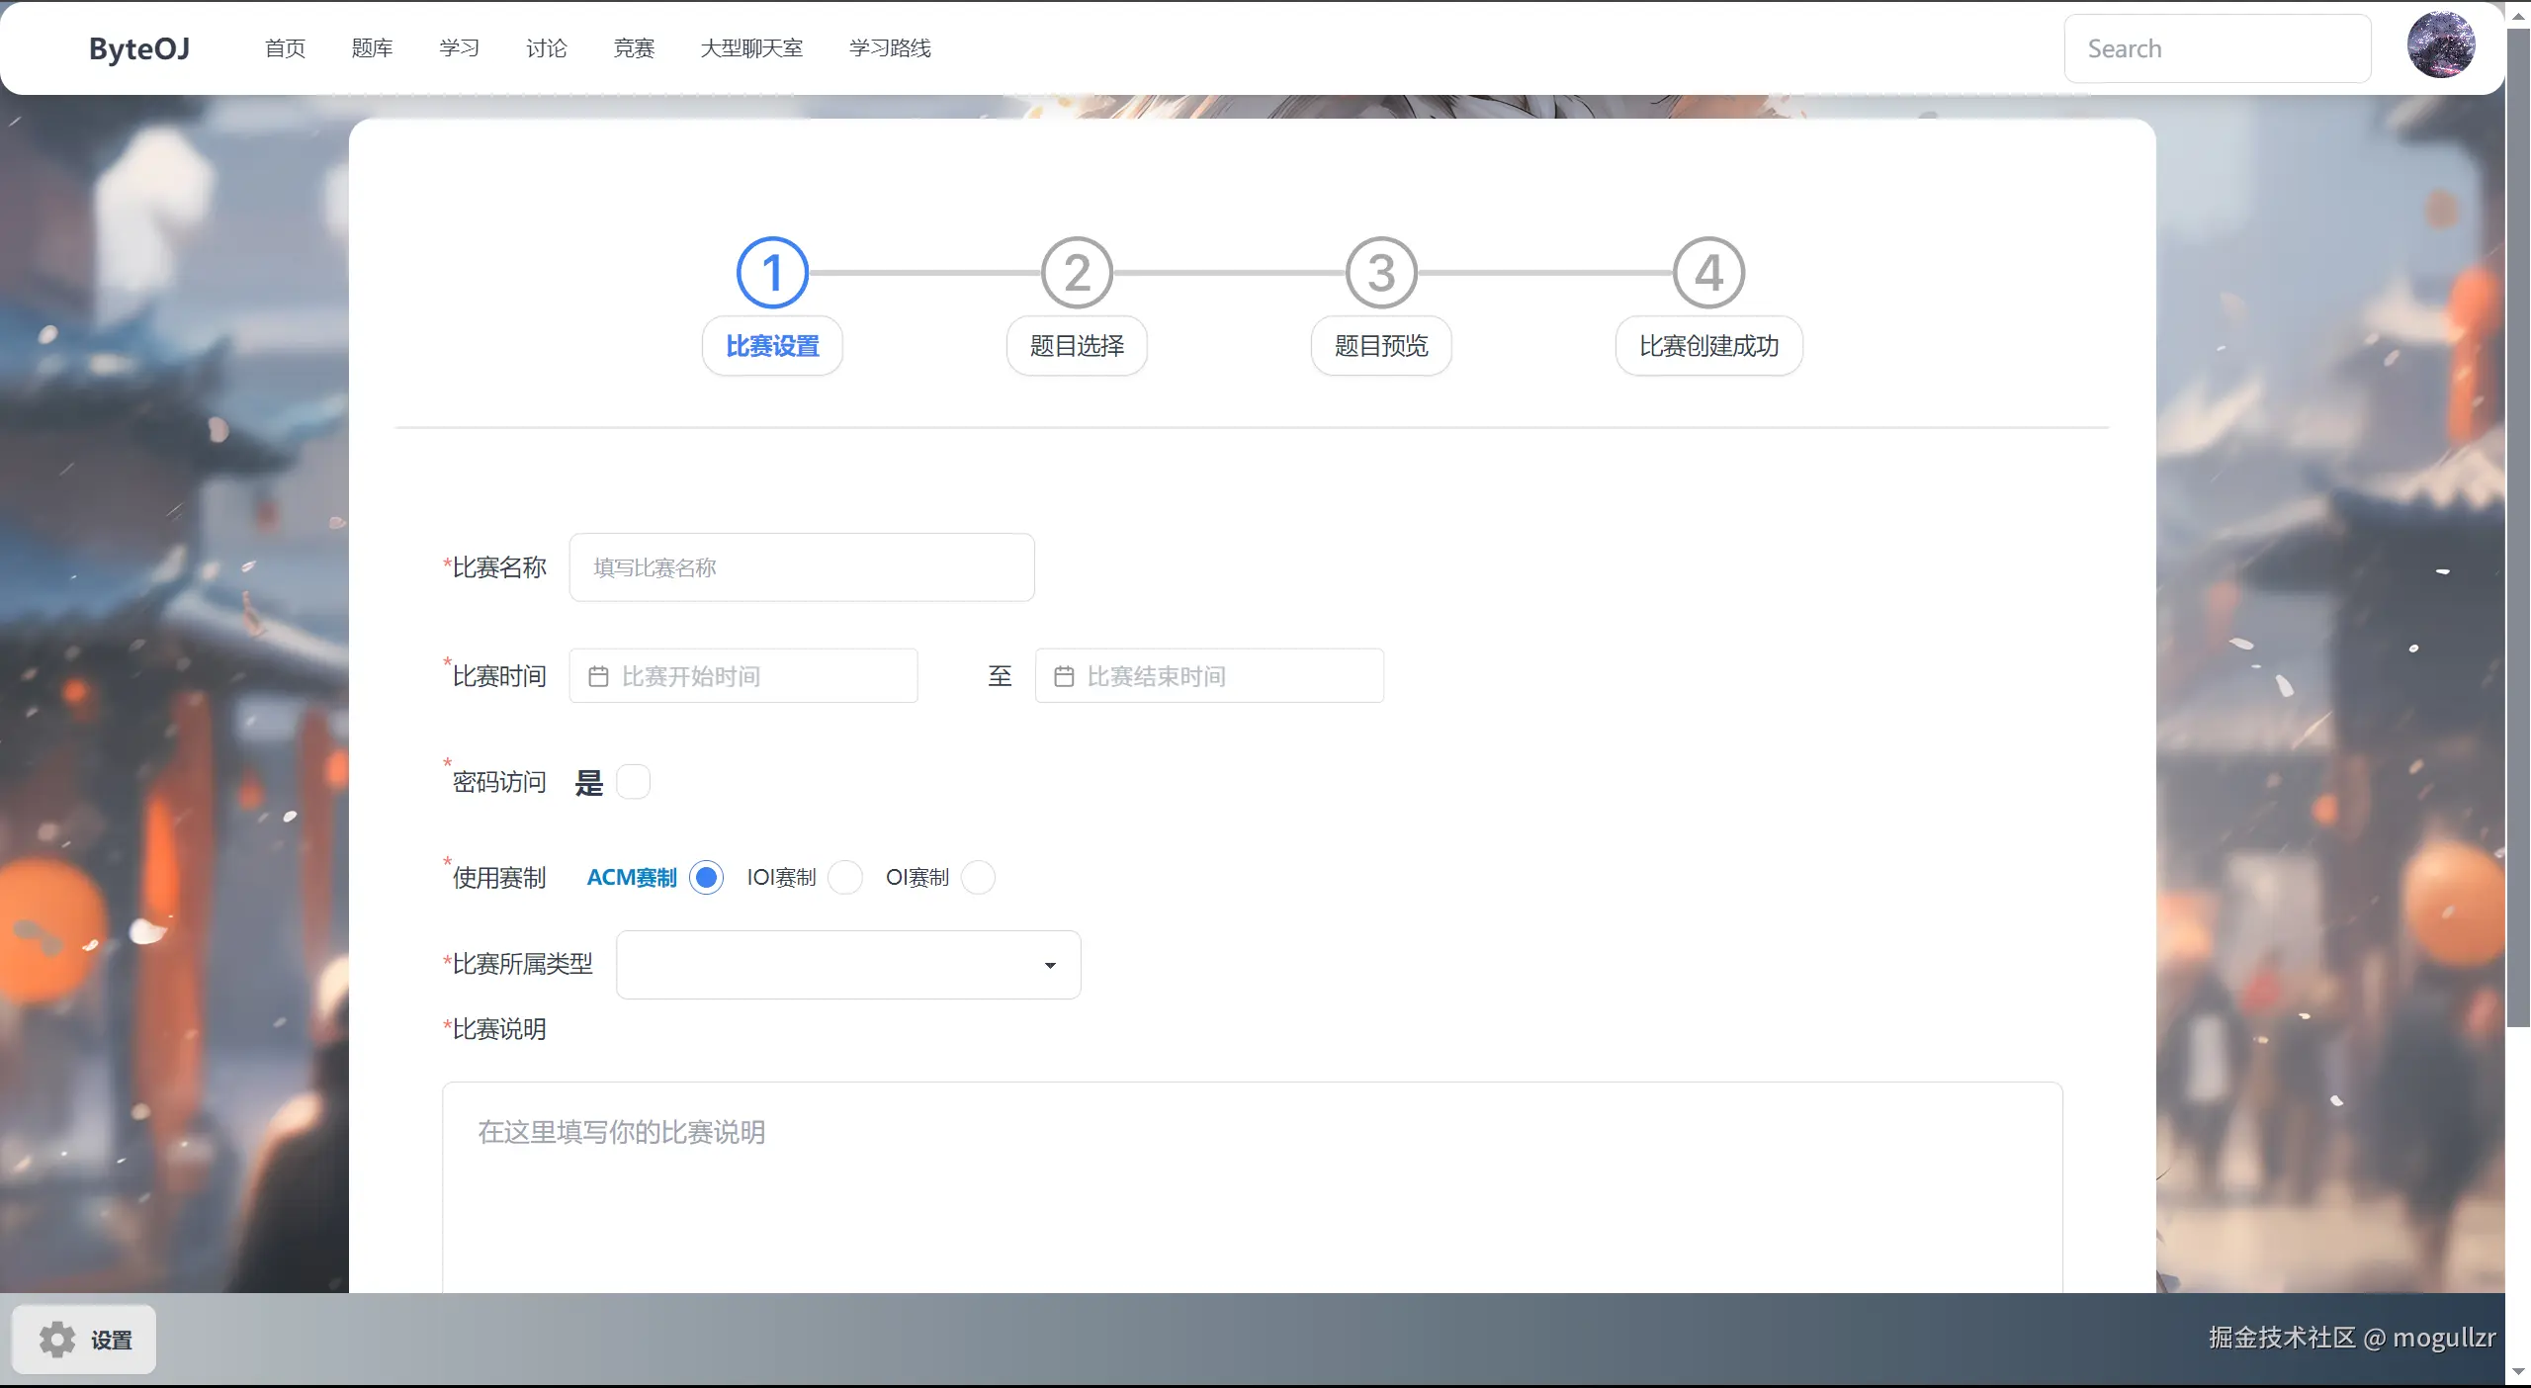Click the end time calendar icon

[x=1064, y=676]
